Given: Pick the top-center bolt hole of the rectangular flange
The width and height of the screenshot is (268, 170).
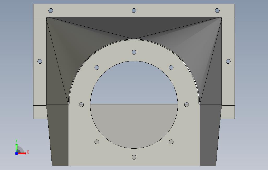Looking at the screenshot, I should tap(134, 11).
